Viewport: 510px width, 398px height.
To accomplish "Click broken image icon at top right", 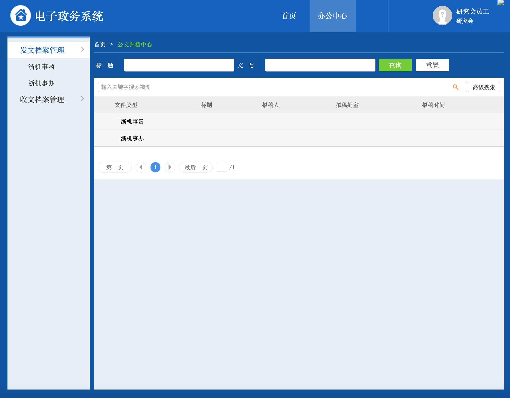I will [x=501, y=3].
